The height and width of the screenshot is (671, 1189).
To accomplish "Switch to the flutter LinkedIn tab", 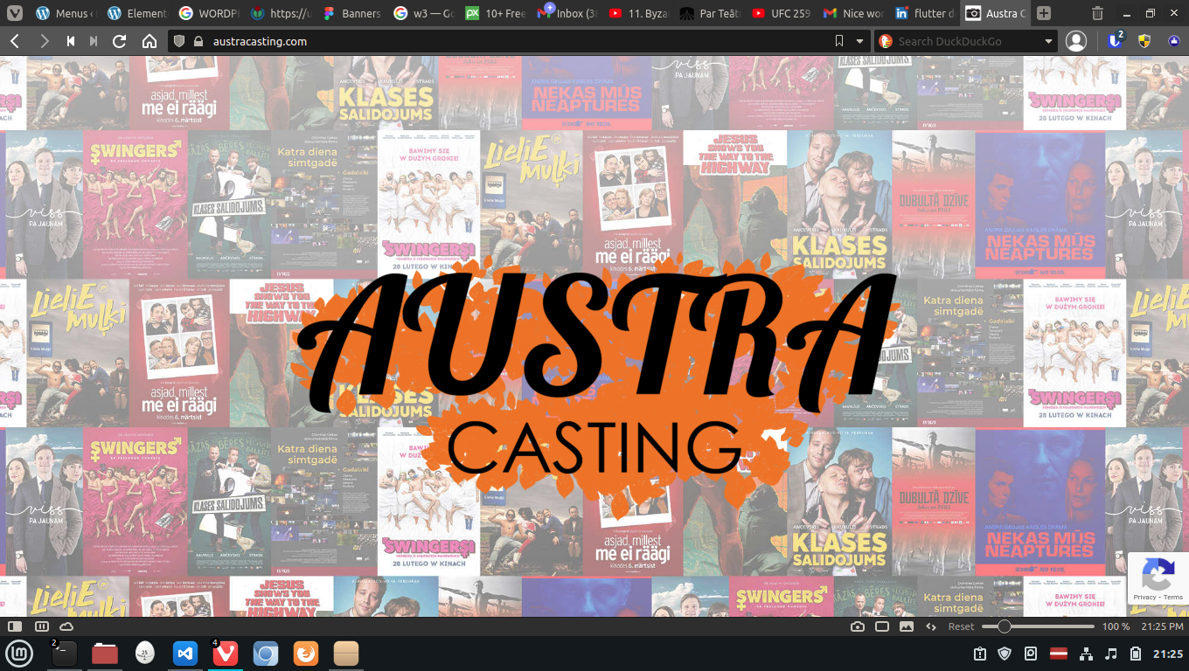I will click(926, 13).
